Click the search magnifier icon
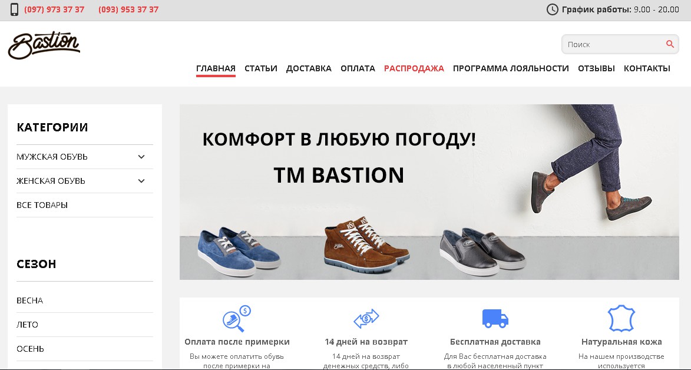Image resolution: width=691 pixels, height=370 pixels. point(670,44)
